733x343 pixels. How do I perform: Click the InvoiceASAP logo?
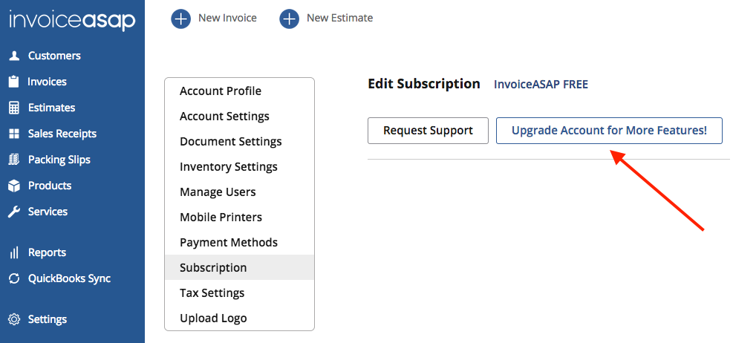[x=72, y=20]
